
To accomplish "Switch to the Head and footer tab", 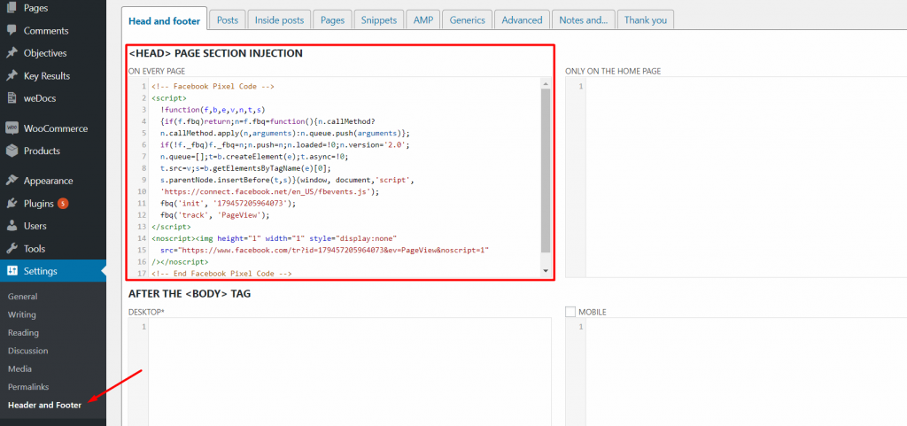I will point(164,20).
